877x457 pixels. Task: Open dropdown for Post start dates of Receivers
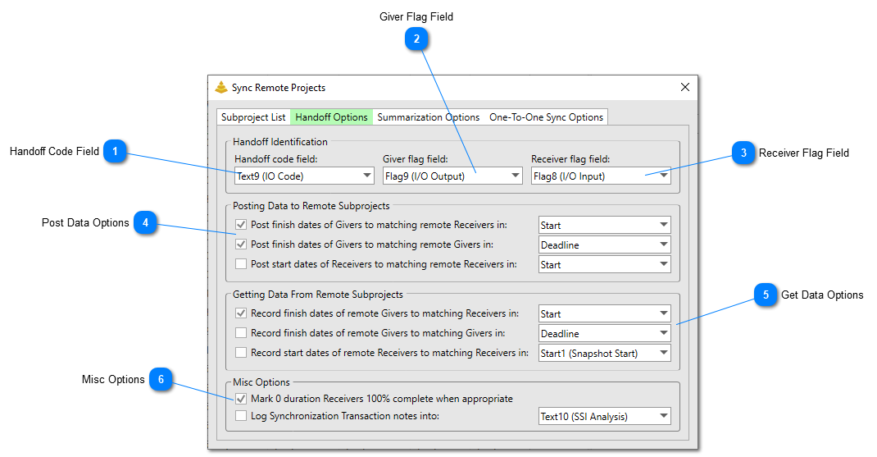coord(605,264)
